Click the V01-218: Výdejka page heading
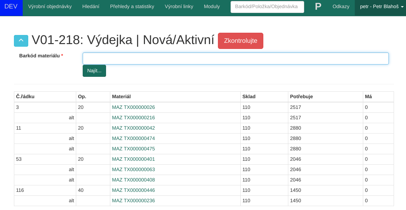Screen dimensions: 406x210 pos(123,40)
